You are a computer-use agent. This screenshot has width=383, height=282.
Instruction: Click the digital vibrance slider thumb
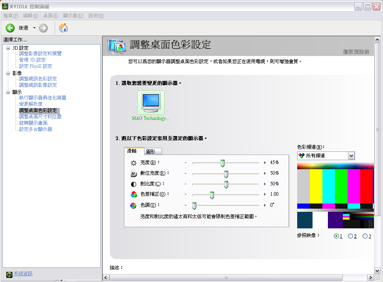226,174
